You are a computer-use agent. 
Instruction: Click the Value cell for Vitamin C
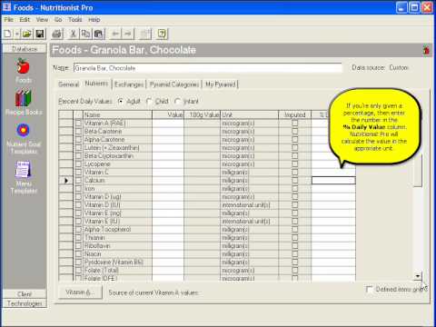coord(168,173)
